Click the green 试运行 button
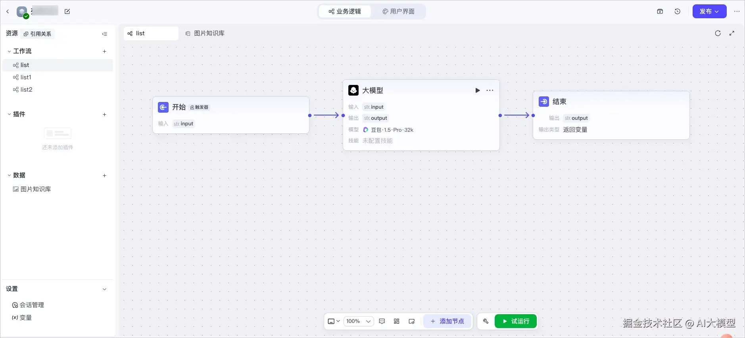 click(516, 321)
